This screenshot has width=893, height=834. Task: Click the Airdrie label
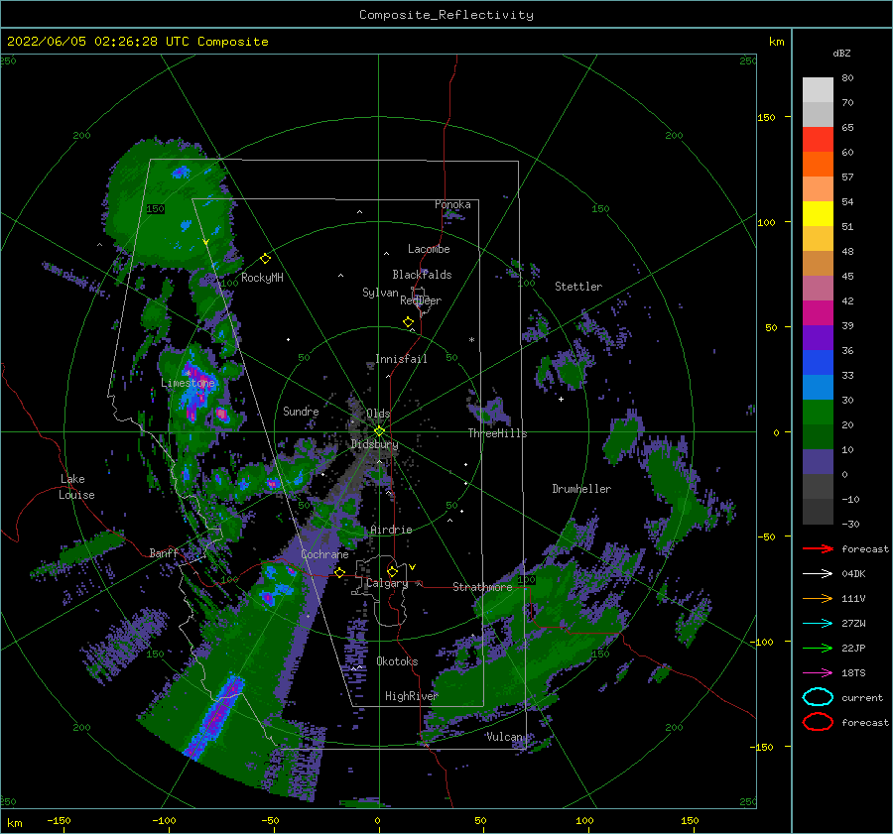coord(391,530)
